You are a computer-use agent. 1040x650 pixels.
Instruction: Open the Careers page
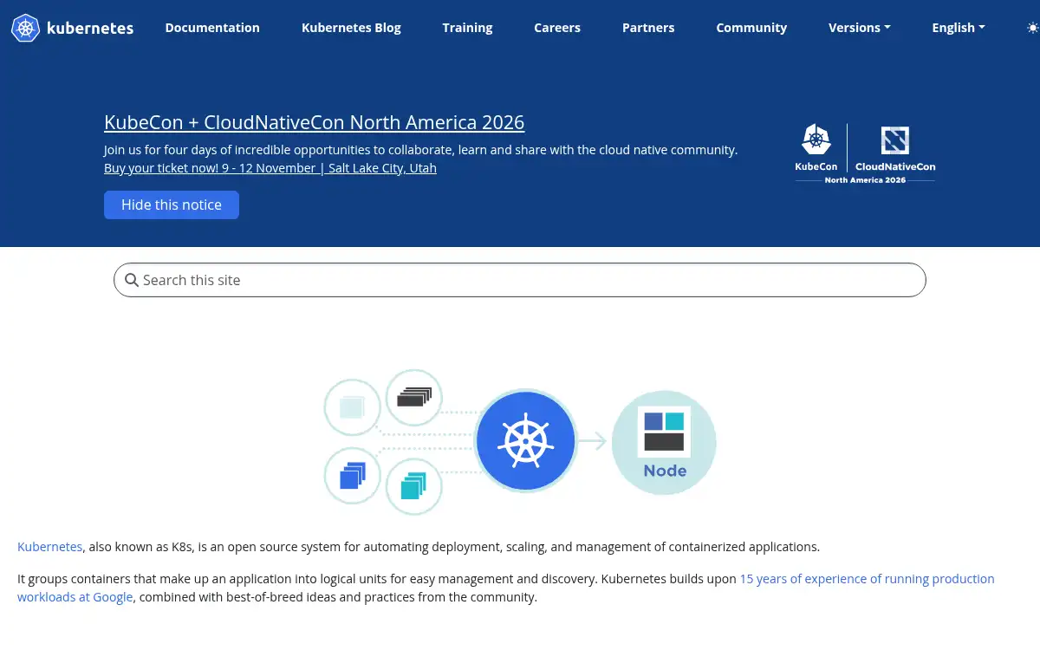pyautogui.click(x=557, y=28)
